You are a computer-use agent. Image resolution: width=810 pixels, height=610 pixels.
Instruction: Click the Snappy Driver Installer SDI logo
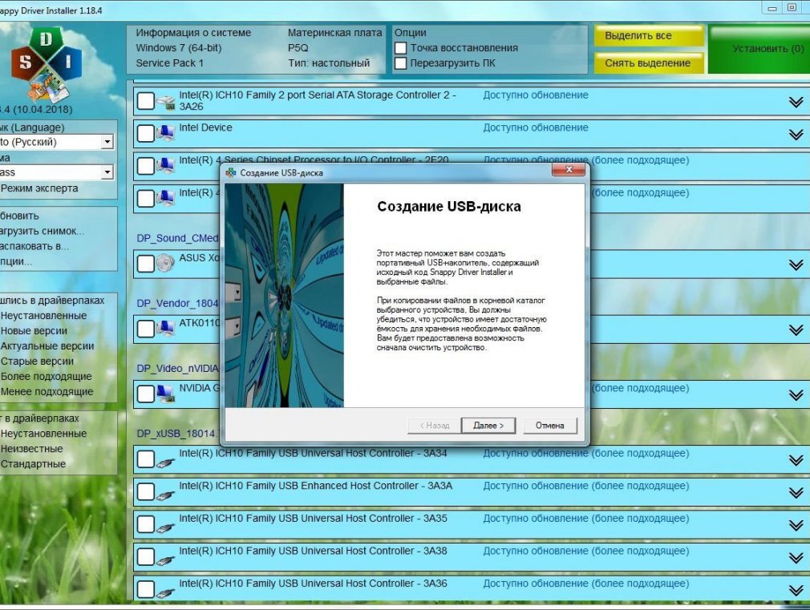tap(46, 63)
